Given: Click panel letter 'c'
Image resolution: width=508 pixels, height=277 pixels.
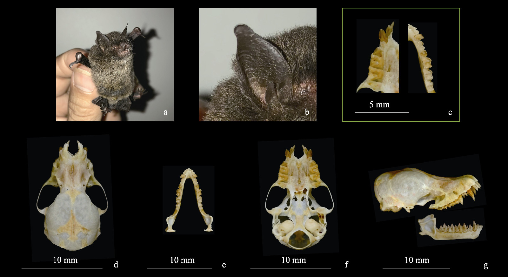Looking at the screenshot, I should click(x=450, y=112).
